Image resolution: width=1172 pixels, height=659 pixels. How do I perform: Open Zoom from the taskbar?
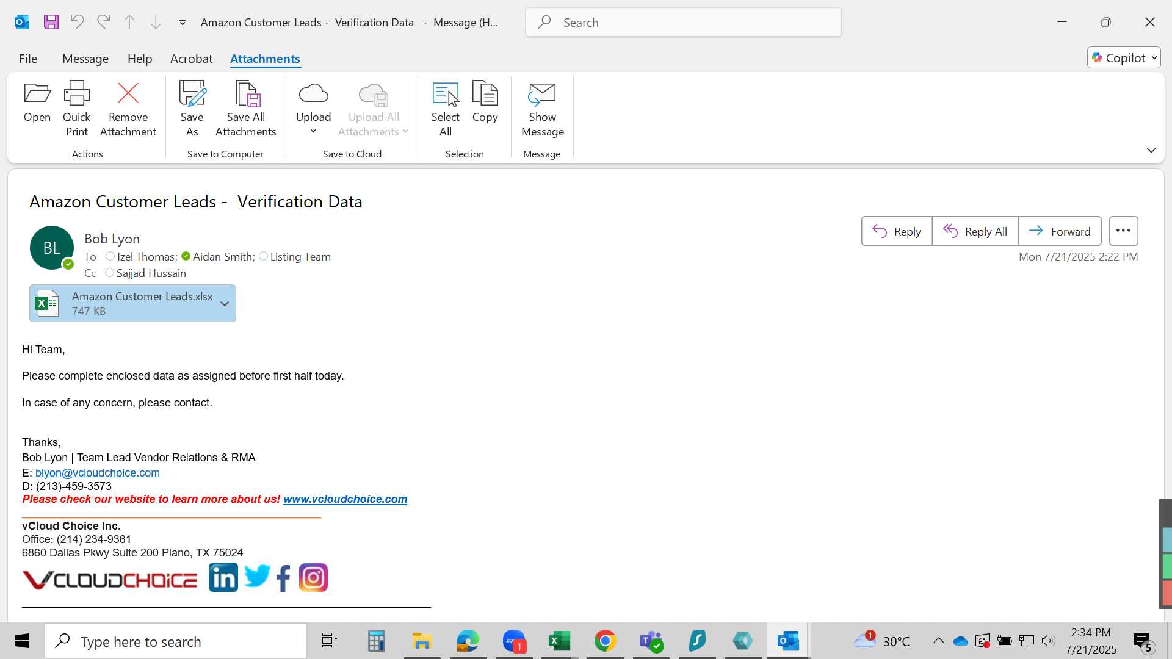click(514, 641)
